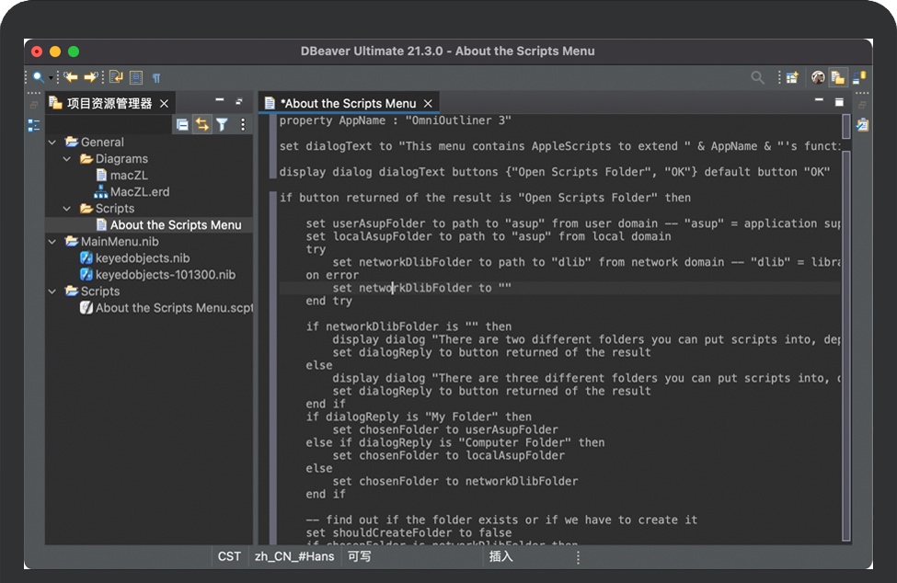Open the DBeaver perspective beaver icon
The width and height of the screenshot is (897, 583).
coord(818,77)
